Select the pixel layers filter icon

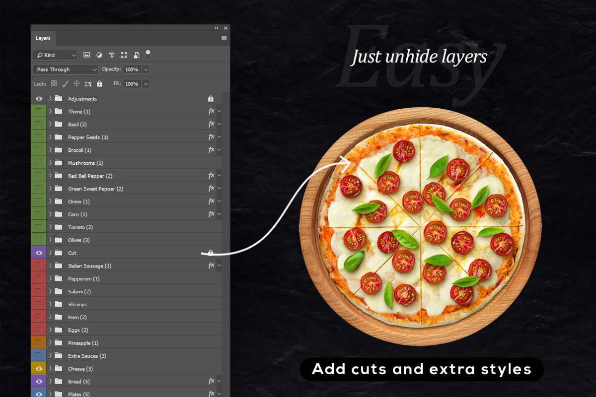(x=86, y=55)
